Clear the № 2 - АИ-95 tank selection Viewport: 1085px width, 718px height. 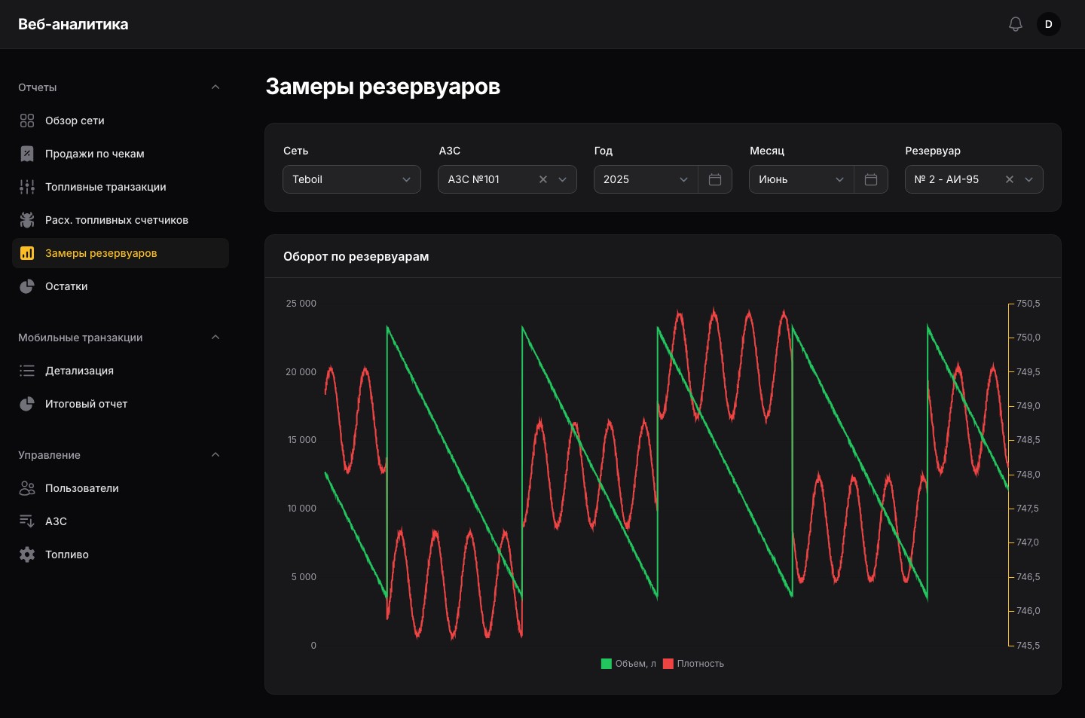tap(1010, 179)
